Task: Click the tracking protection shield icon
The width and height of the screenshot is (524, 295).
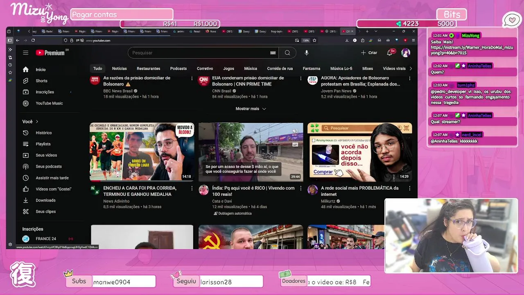Action: tap(65, 40)
